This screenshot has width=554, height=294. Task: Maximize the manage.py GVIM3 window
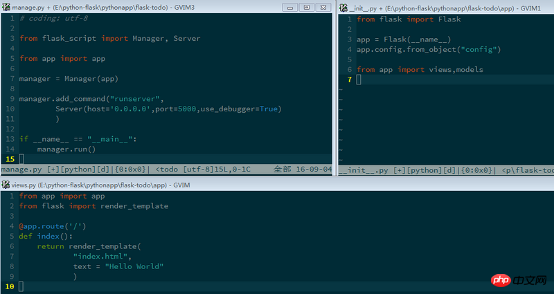click(306, 8)
